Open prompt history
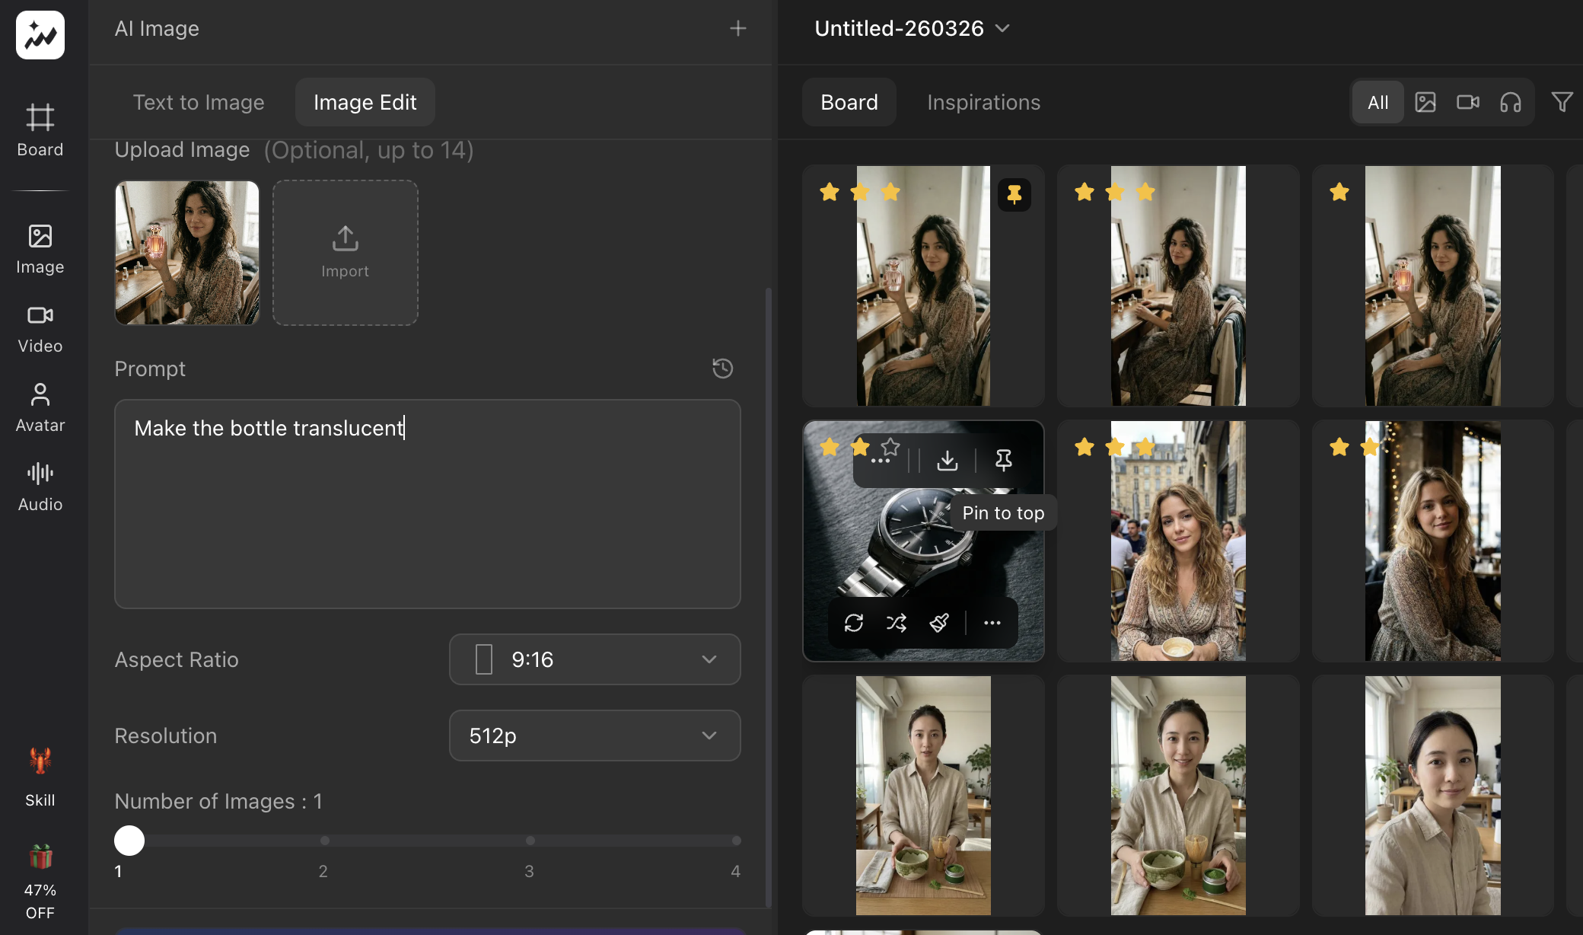1583x935 pixels. coord(722,369)
